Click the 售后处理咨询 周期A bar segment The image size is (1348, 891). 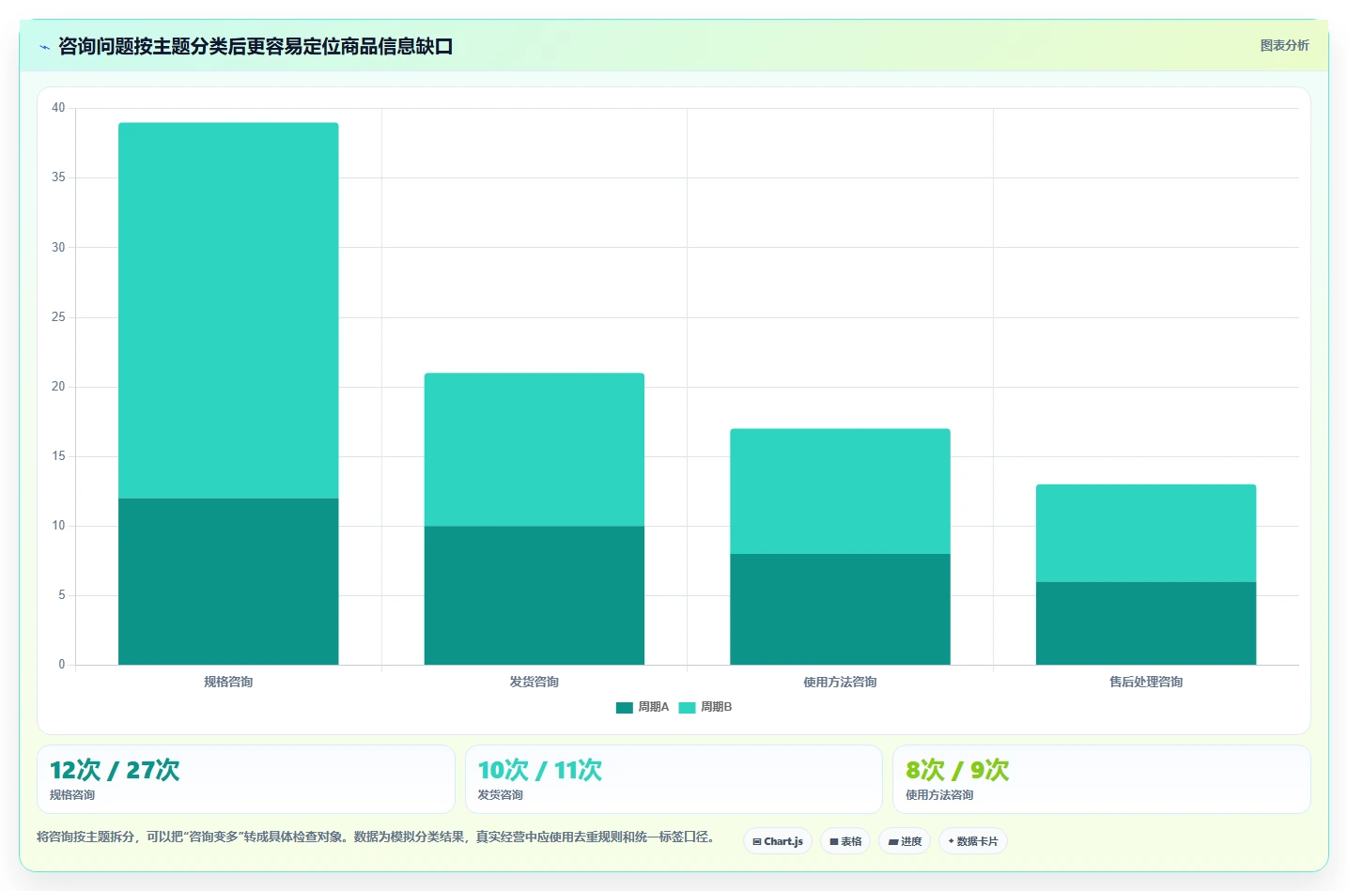1146,623
